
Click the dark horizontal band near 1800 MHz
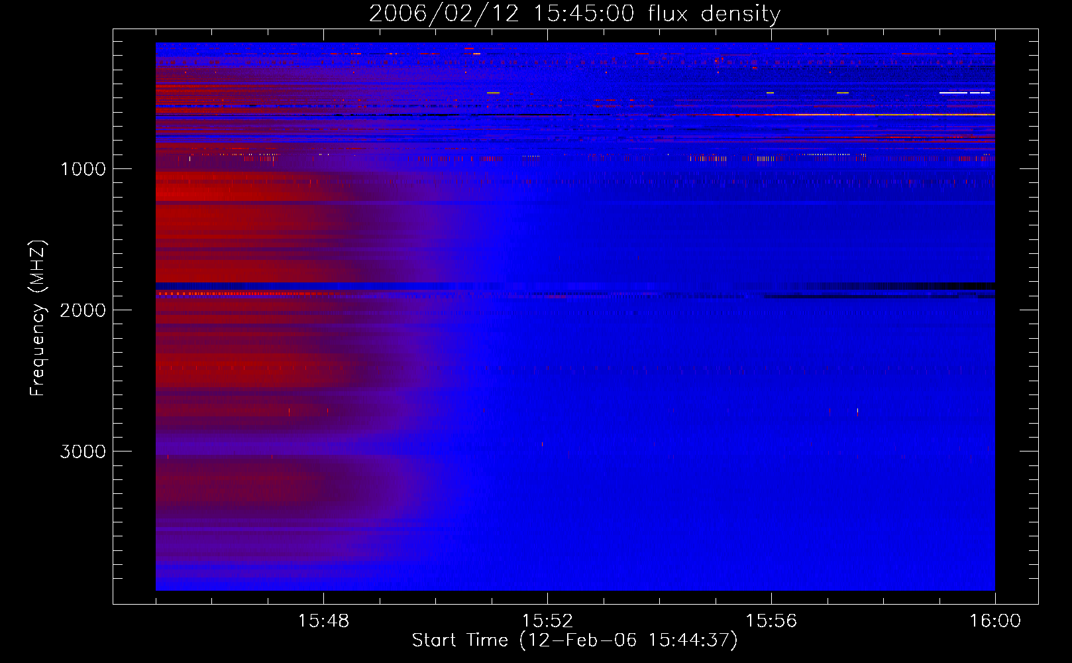point(575,286)
